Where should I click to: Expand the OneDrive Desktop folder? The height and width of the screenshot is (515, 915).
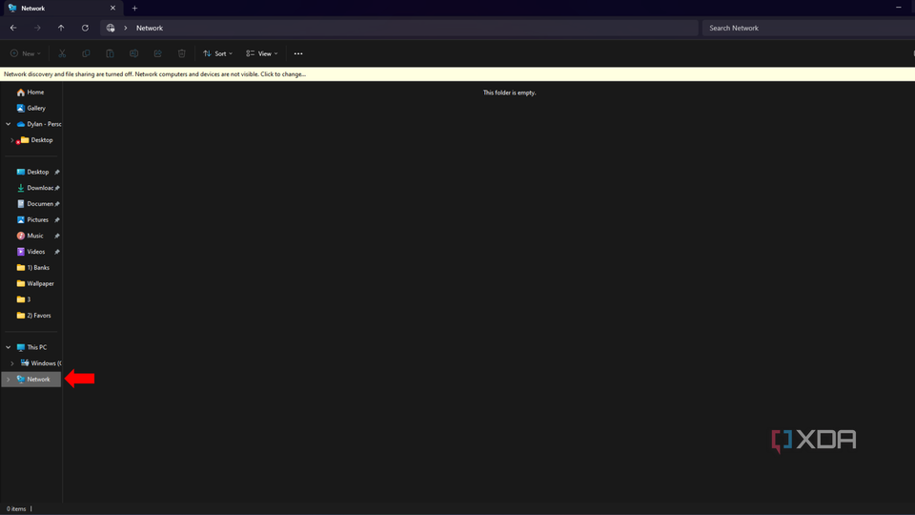[x=12, y=140]
